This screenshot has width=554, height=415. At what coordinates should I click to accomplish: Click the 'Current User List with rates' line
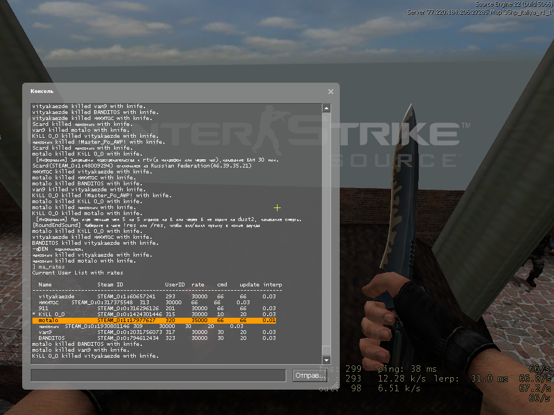coord(78,273)
